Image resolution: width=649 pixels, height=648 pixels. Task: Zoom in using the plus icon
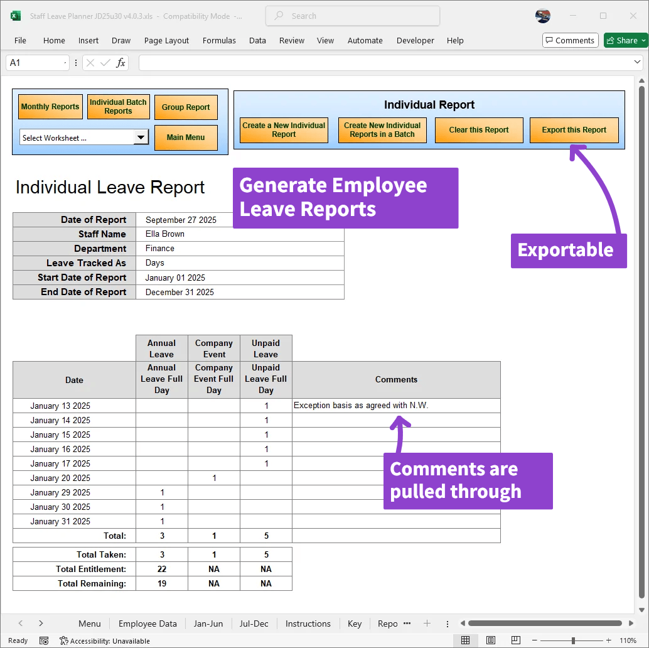608,640
